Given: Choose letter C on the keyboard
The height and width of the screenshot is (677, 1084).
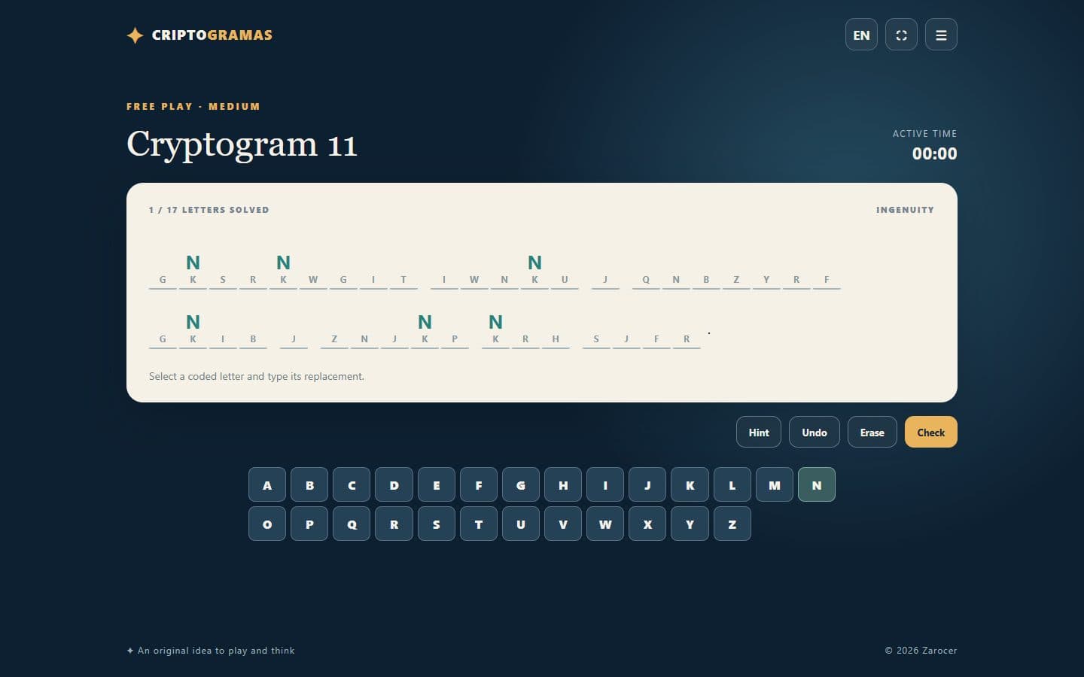Looking at the screenshot, I should [x=352, y=485].
